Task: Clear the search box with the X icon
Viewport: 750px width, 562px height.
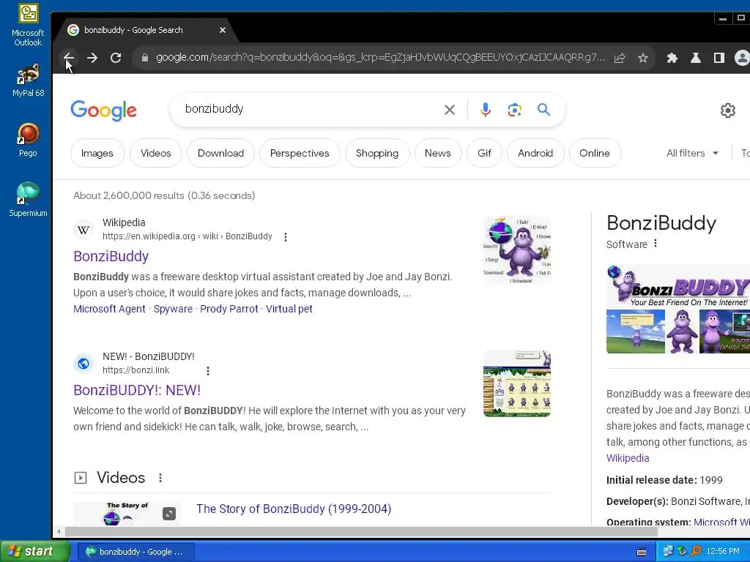Action: 450,110
